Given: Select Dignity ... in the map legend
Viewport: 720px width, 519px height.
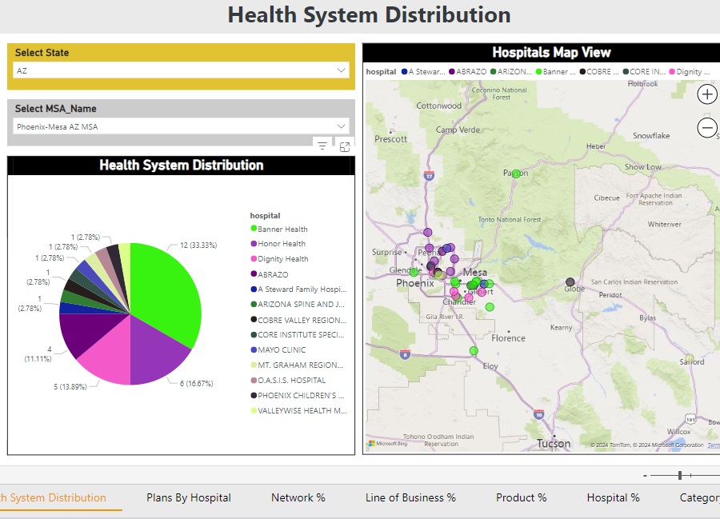Looking at the screenshot, I should tap(690, 72).
